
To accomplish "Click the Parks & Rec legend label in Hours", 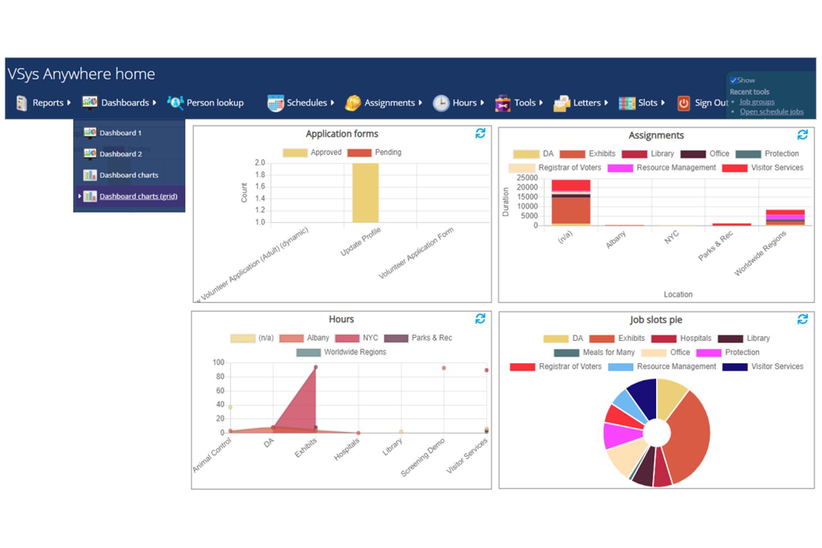I will point(432,338).
